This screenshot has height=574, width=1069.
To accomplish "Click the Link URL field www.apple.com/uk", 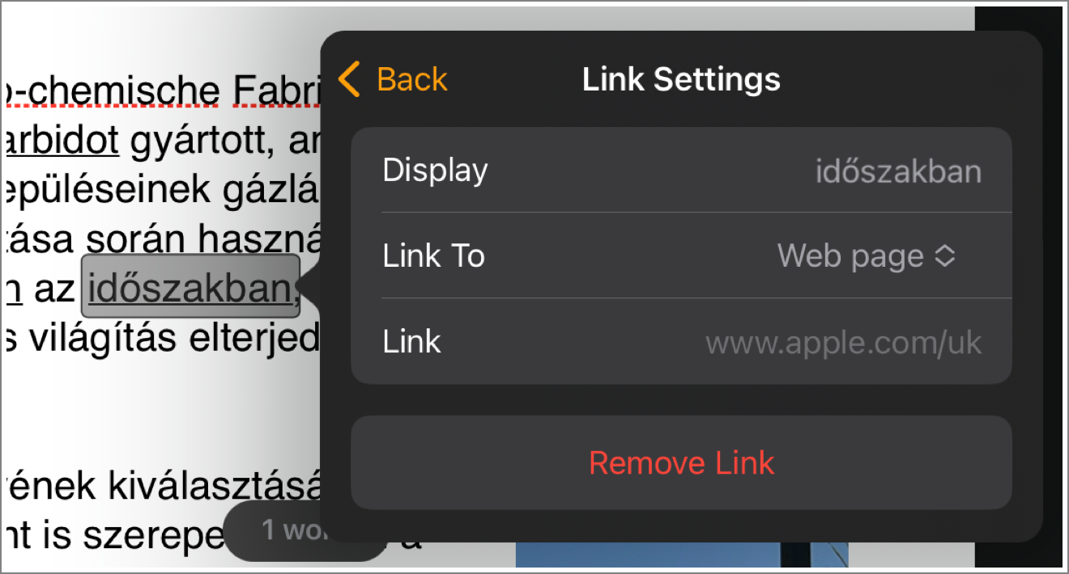I will (x=844, y=343).
